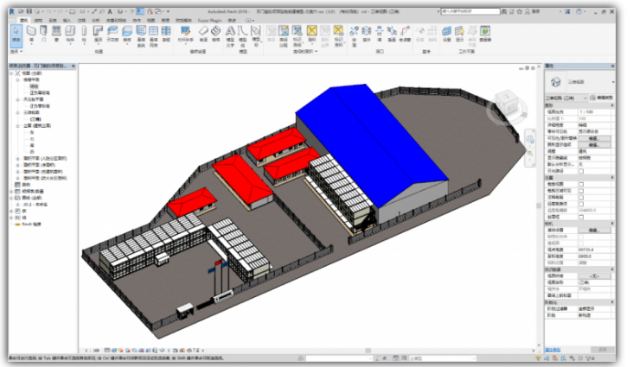Select the Curtain System tool

point(141,36)
